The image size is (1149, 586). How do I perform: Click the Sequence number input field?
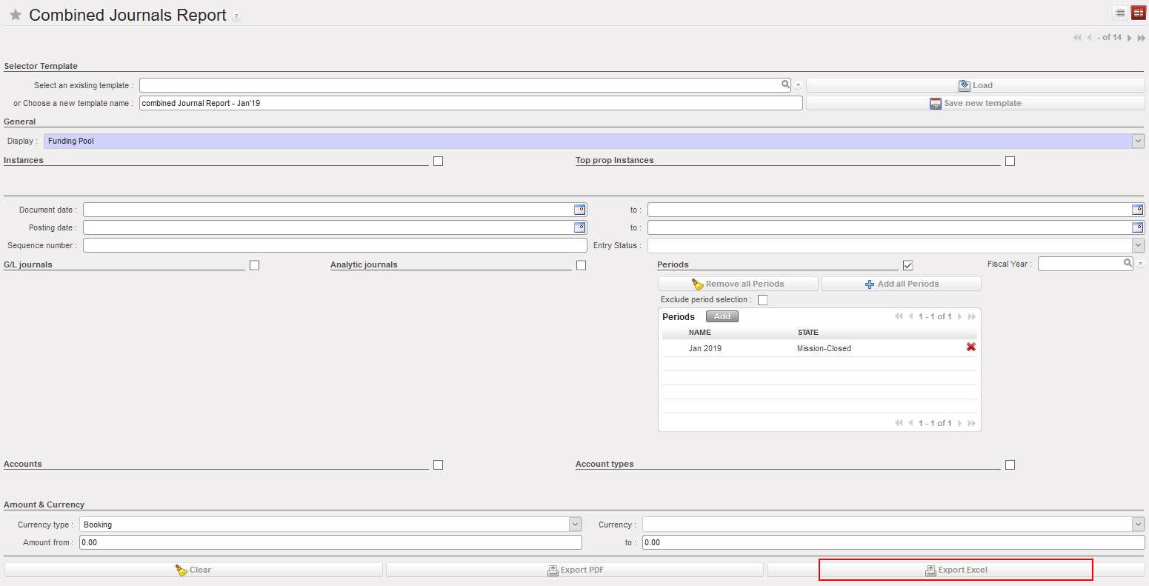point(335,245)
